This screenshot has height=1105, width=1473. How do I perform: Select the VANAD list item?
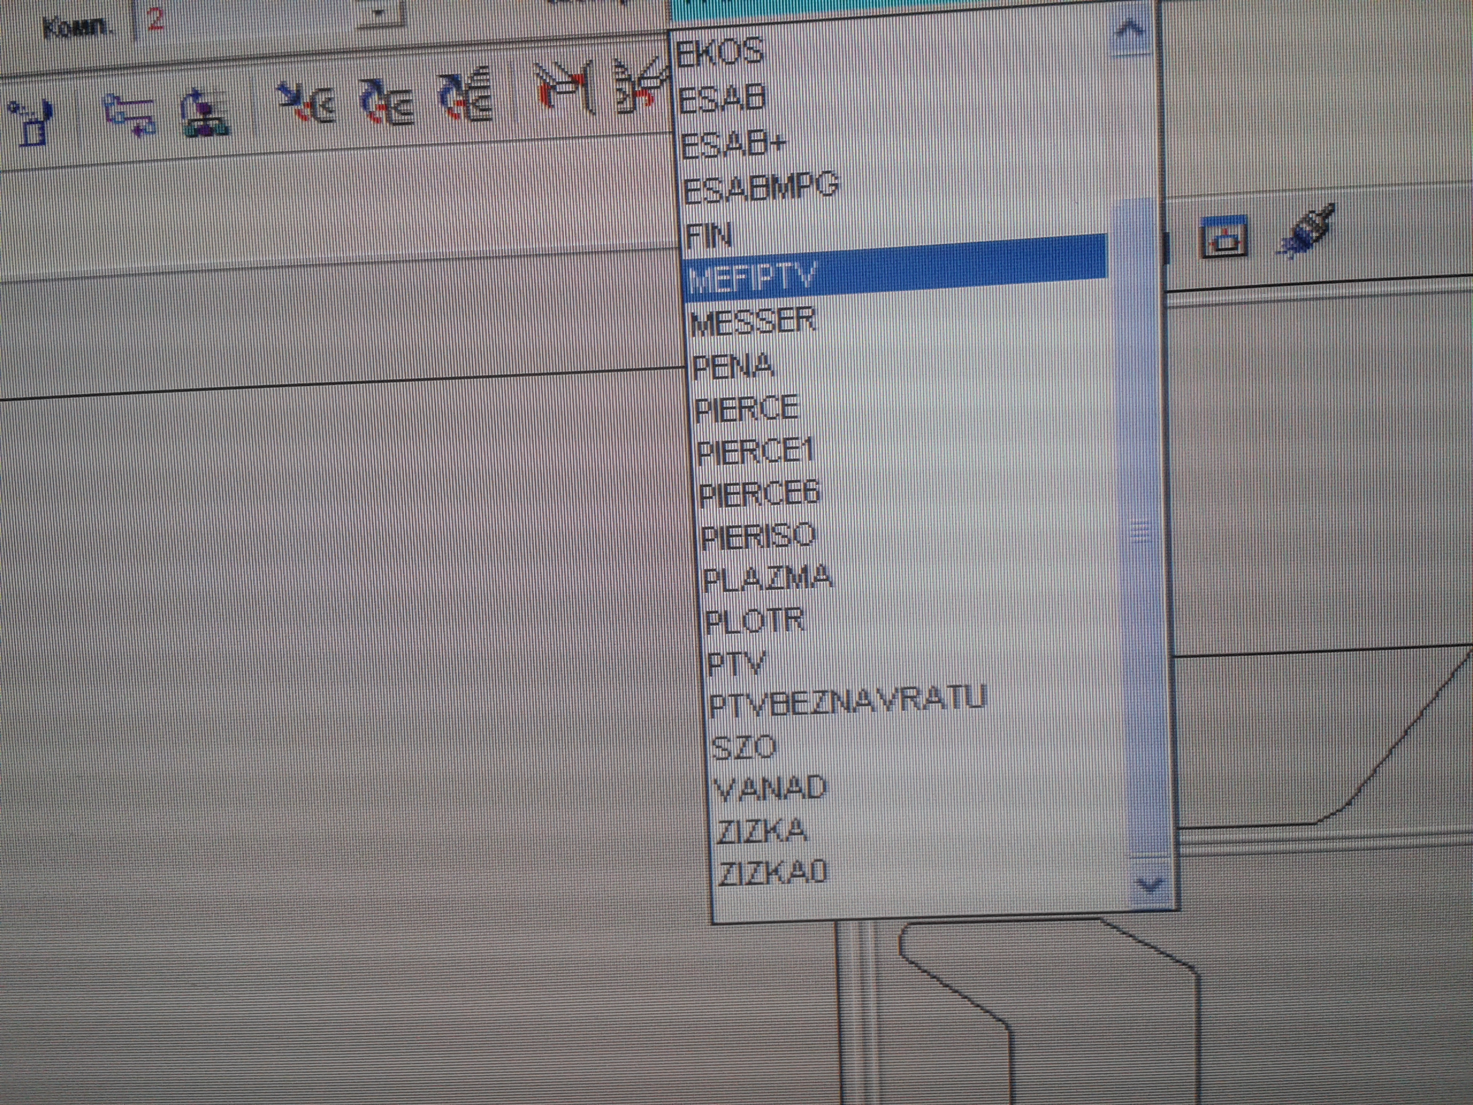[x=770, y=788]
